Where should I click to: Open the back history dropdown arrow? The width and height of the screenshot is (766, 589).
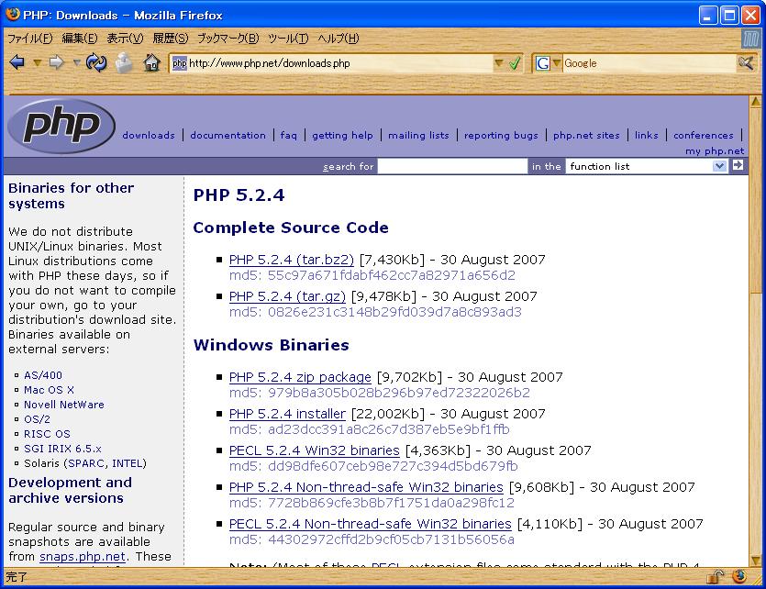pos(37,63)
